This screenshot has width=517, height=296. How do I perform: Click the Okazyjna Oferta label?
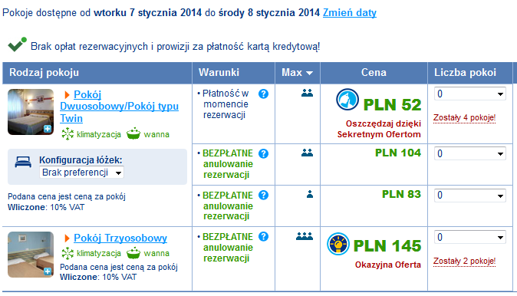tap(388, 265)
